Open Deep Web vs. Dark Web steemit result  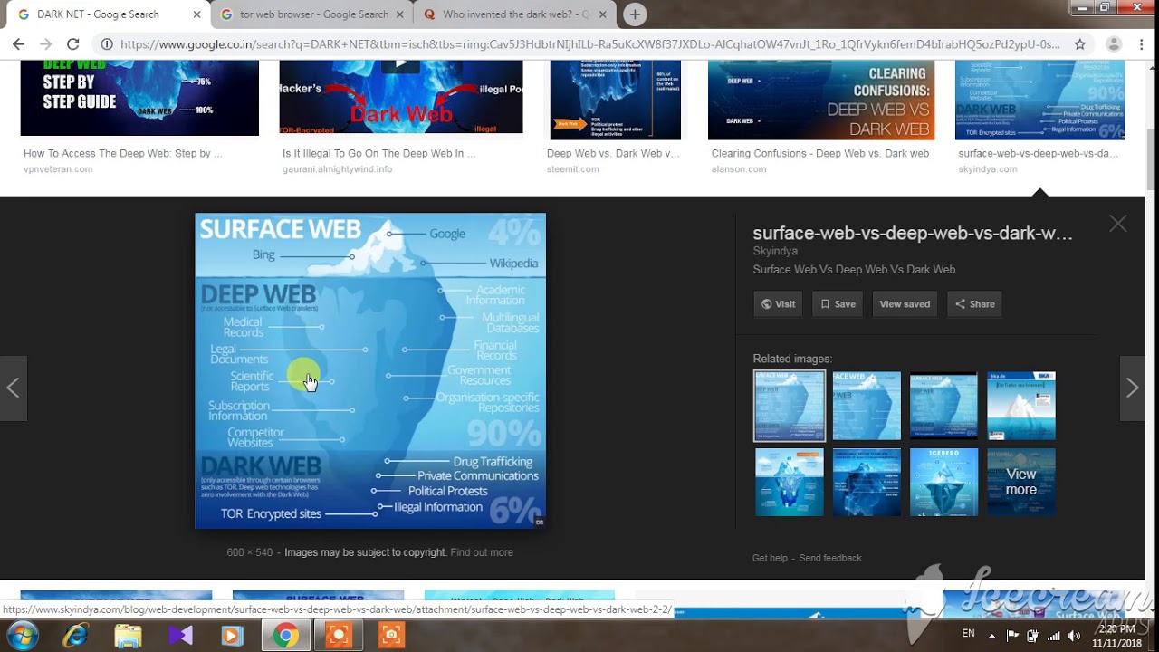[x=615, y=100]
